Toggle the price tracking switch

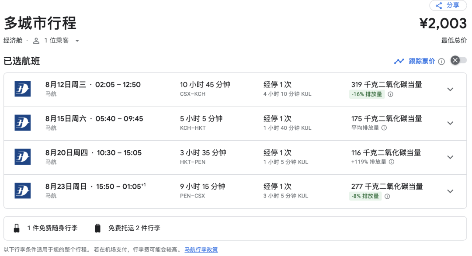point(458,61)
